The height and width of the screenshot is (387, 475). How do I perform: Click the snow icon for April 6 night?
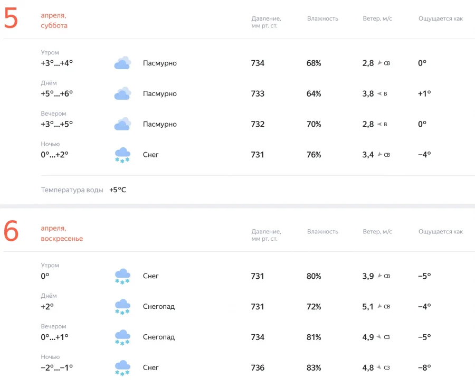pos(122,368)
